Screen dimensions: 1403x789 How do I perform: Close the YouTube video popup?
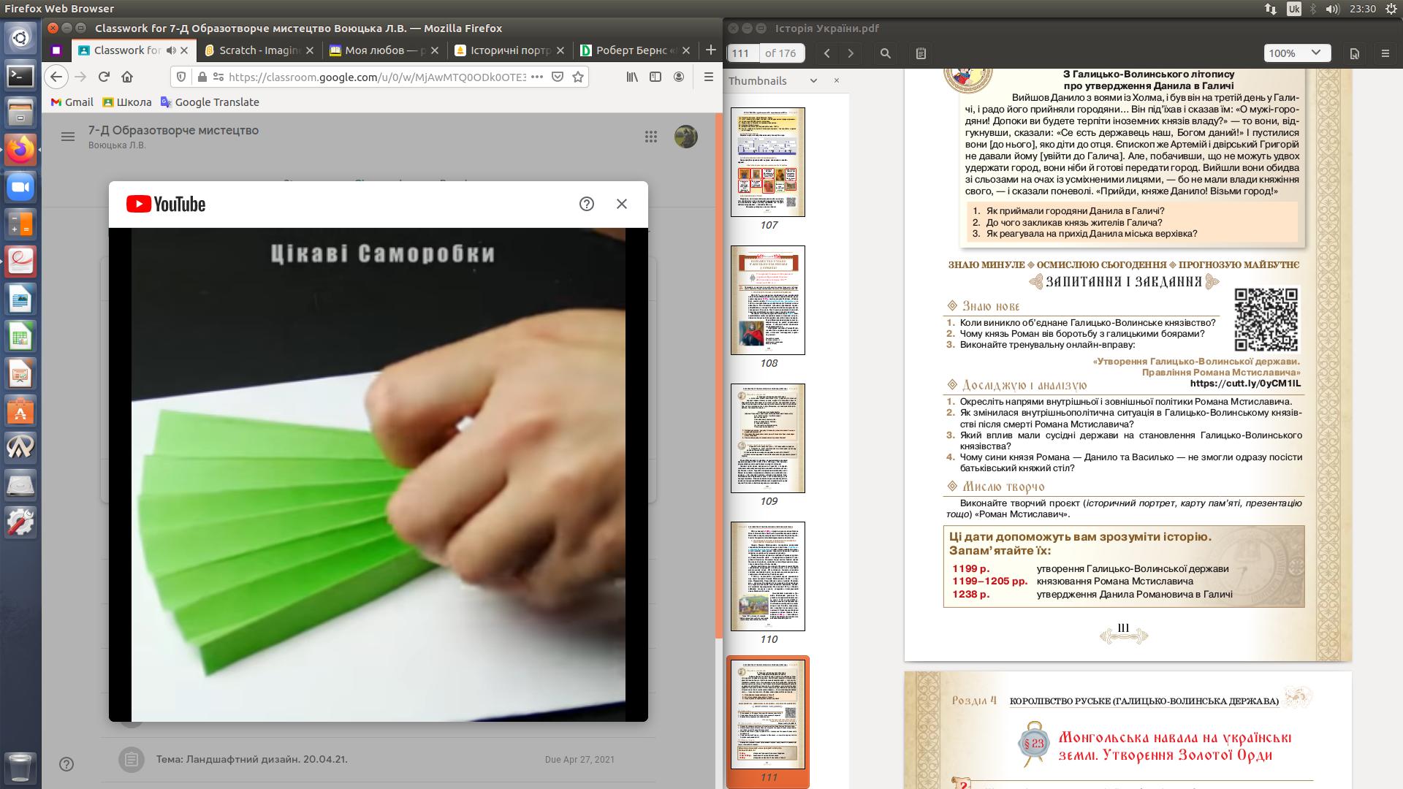[x=621, y=204]
